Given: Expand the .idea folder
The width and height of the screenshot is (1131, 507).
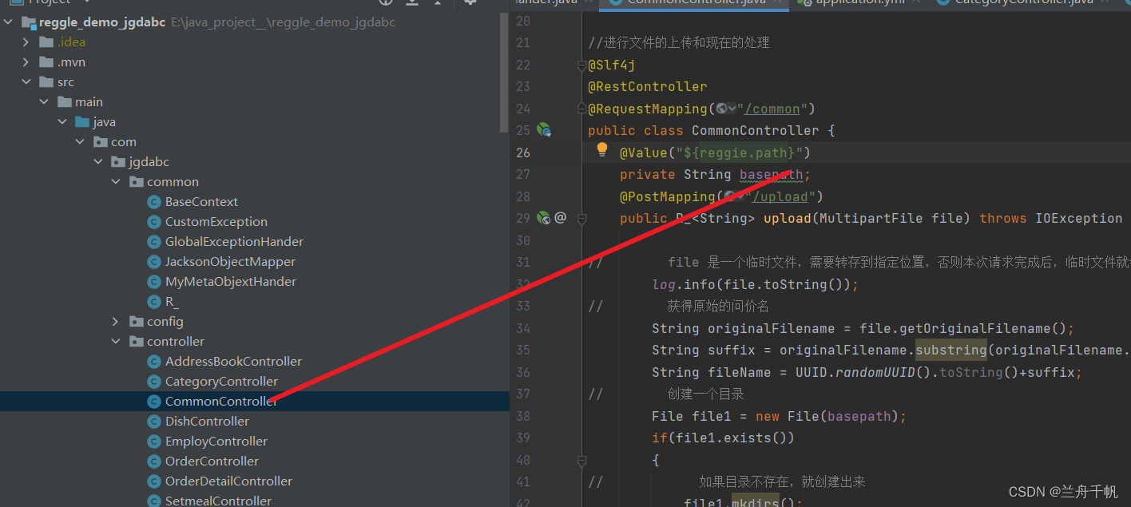Looking at the screenshot, I should [x=26, y=42].
